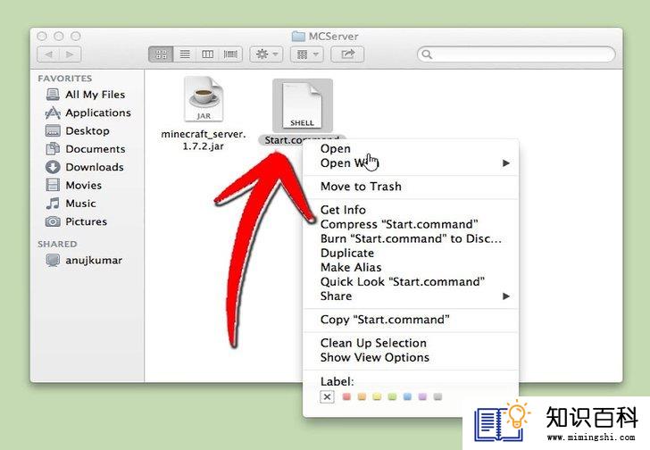Switch to column view
The height and width of the screenshot is (450, 650).
pyautogui.click(x=208, y=54)
